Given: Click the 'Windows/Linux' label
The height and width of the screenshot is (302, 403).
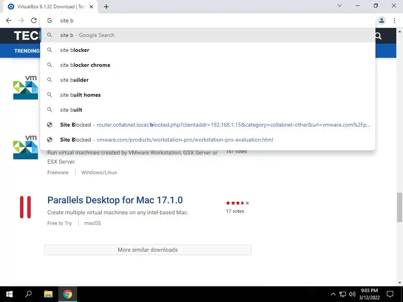Looking at the screenshot, I should pyautogui.click(x=99, y=173).
